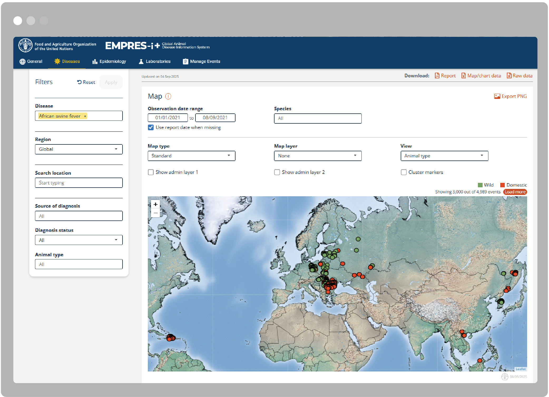
Task: Click the Map info icon
Action: (168, 96)
